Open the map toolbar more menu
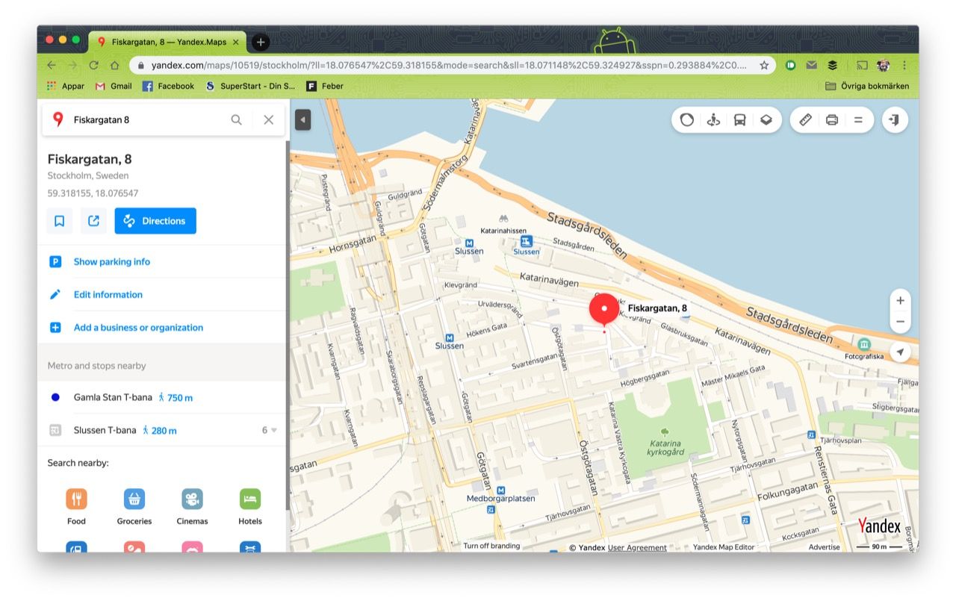The width and height of the screenshot is (956, 601). (858, 119)
